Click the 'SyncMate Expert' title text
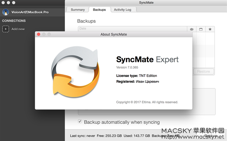 tap(148, 59)
